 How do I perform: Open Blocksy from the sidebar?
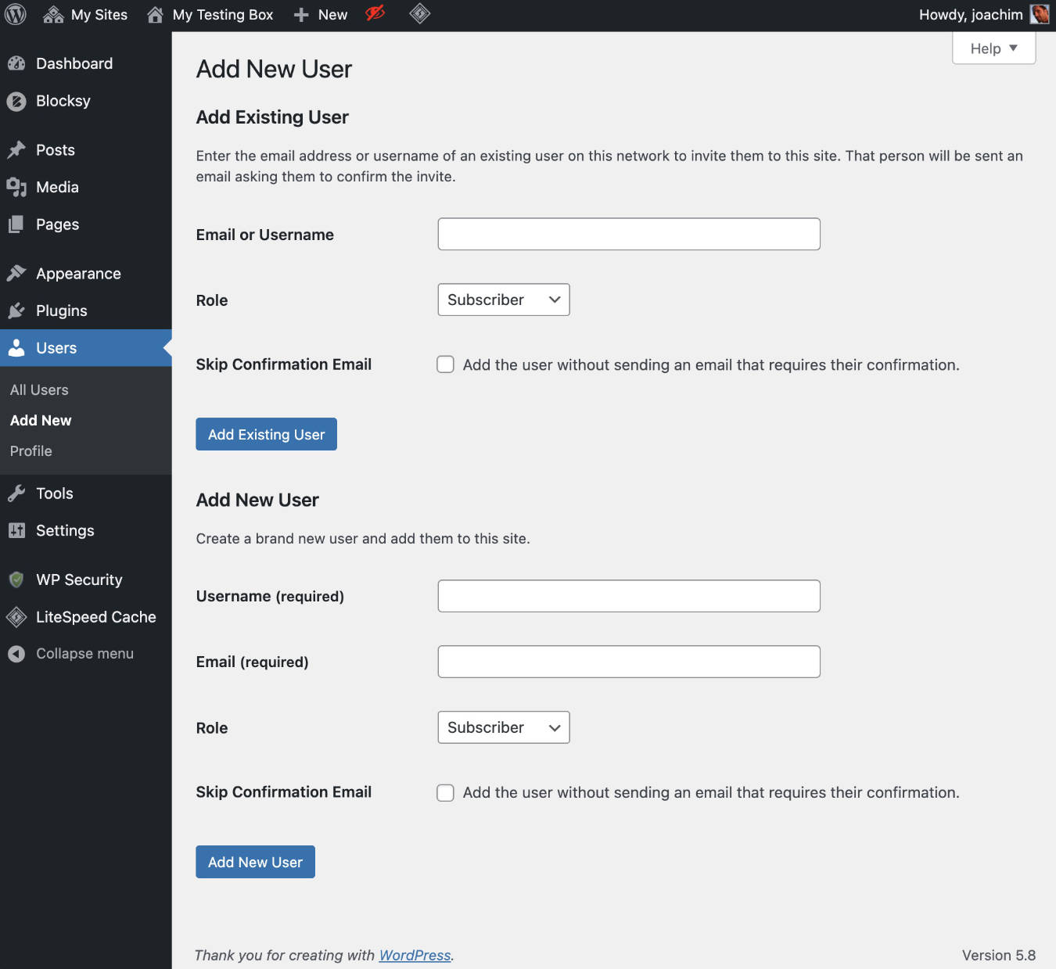click(x=16, y=101)
